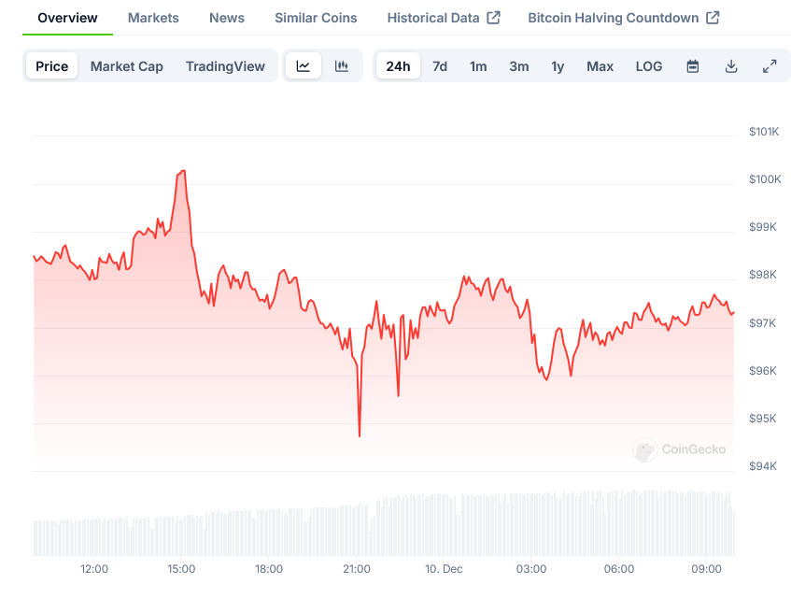Screen dimensions: 791x598
Task: Switch to candlestick chart icon
Action: (342, 66)
